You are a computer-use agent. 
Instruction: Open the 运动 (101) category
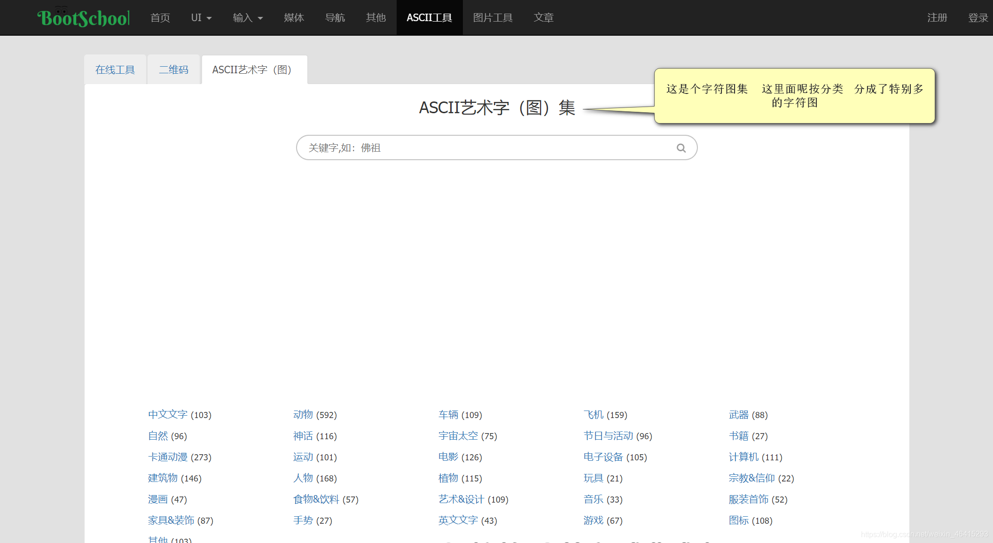[303, 457]
